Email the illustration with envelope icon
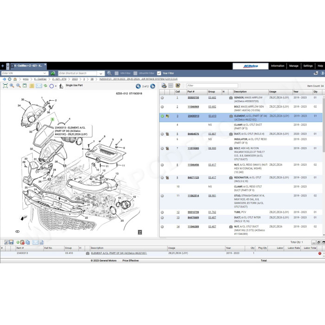325x325 pixels. tap(39, 86)
